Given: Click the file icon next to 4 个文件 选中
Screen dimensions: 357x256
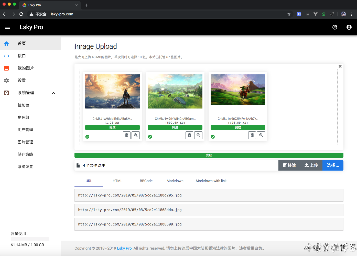Looking at the screenshot, I should coord(78,165).
